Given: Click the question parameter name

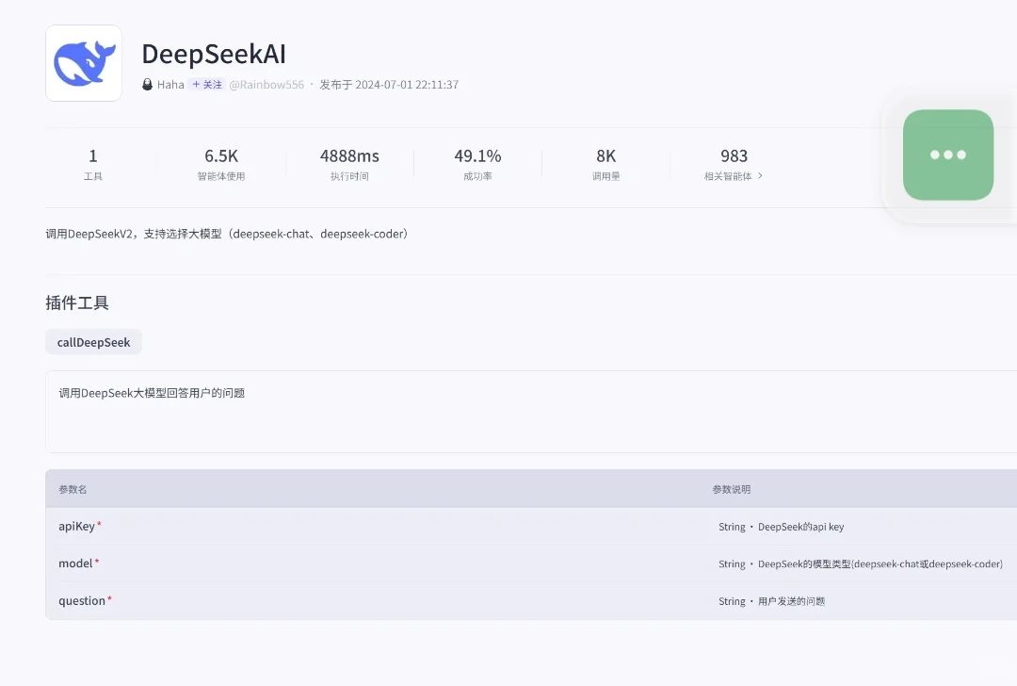Looking at the screenshot, I should [x=82, y=600].
